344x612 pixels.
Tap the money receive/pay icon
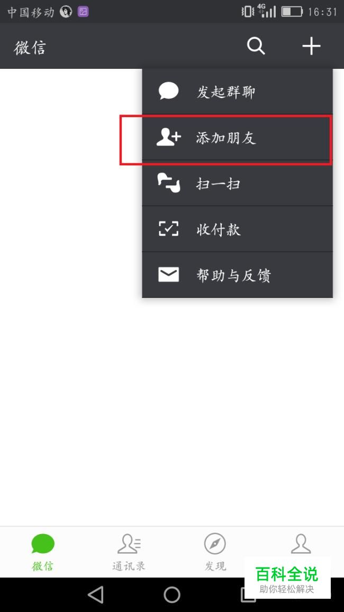tap(168, 229)
